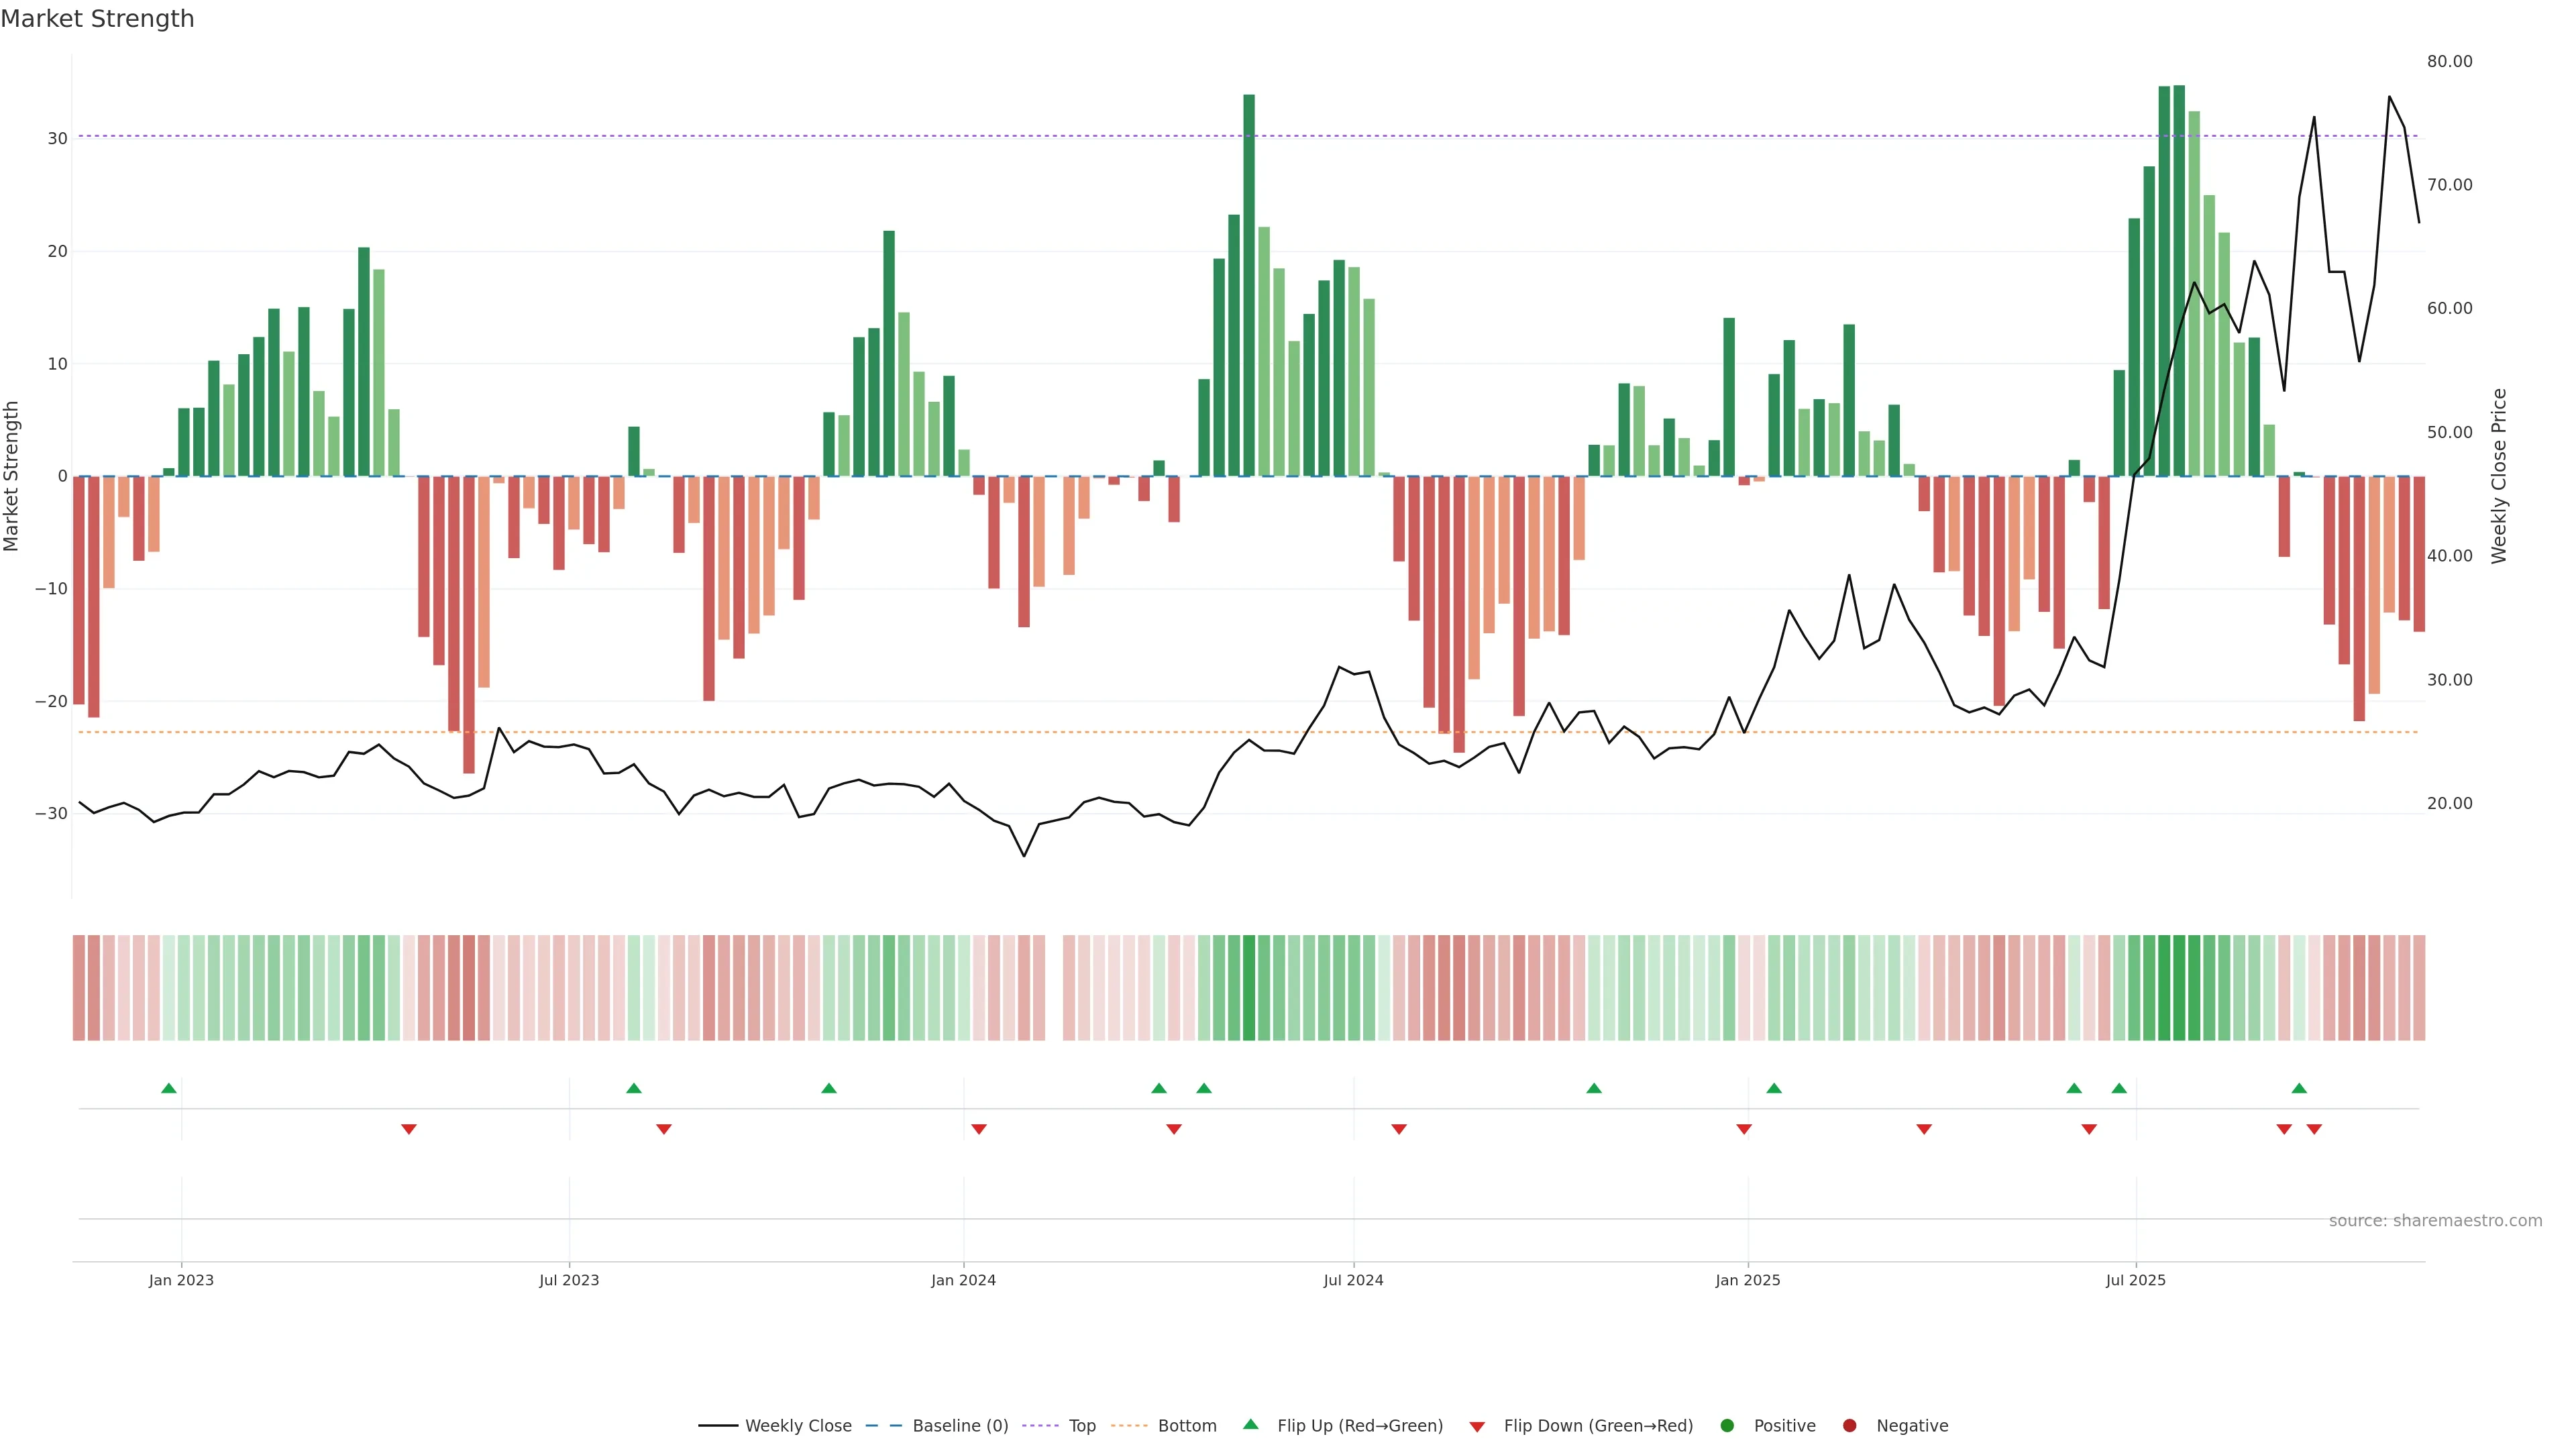The image size is (2576, 1449).
Task: Click Flip Down red triangle legend icon
Action: pos(1477,1426)
